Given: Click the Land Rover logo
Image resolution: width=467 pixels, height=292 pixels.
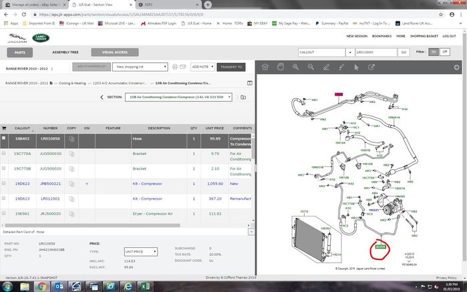Looking at the screenshot, I should 41,38.
